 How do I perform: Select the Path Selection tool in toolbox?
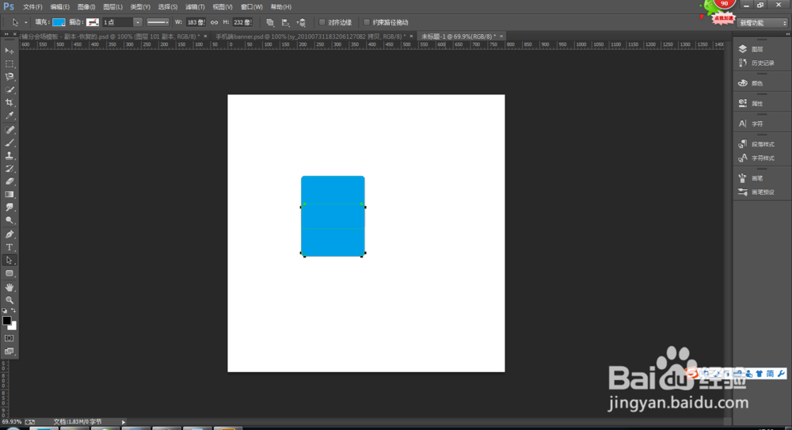(10, 261)
